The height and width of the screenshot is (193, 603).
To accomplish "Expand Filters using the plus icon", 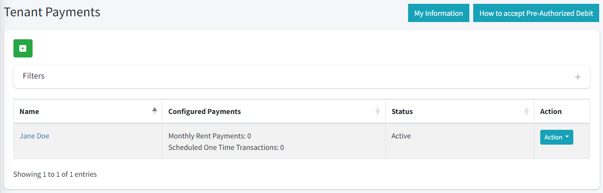I will 578,77.
